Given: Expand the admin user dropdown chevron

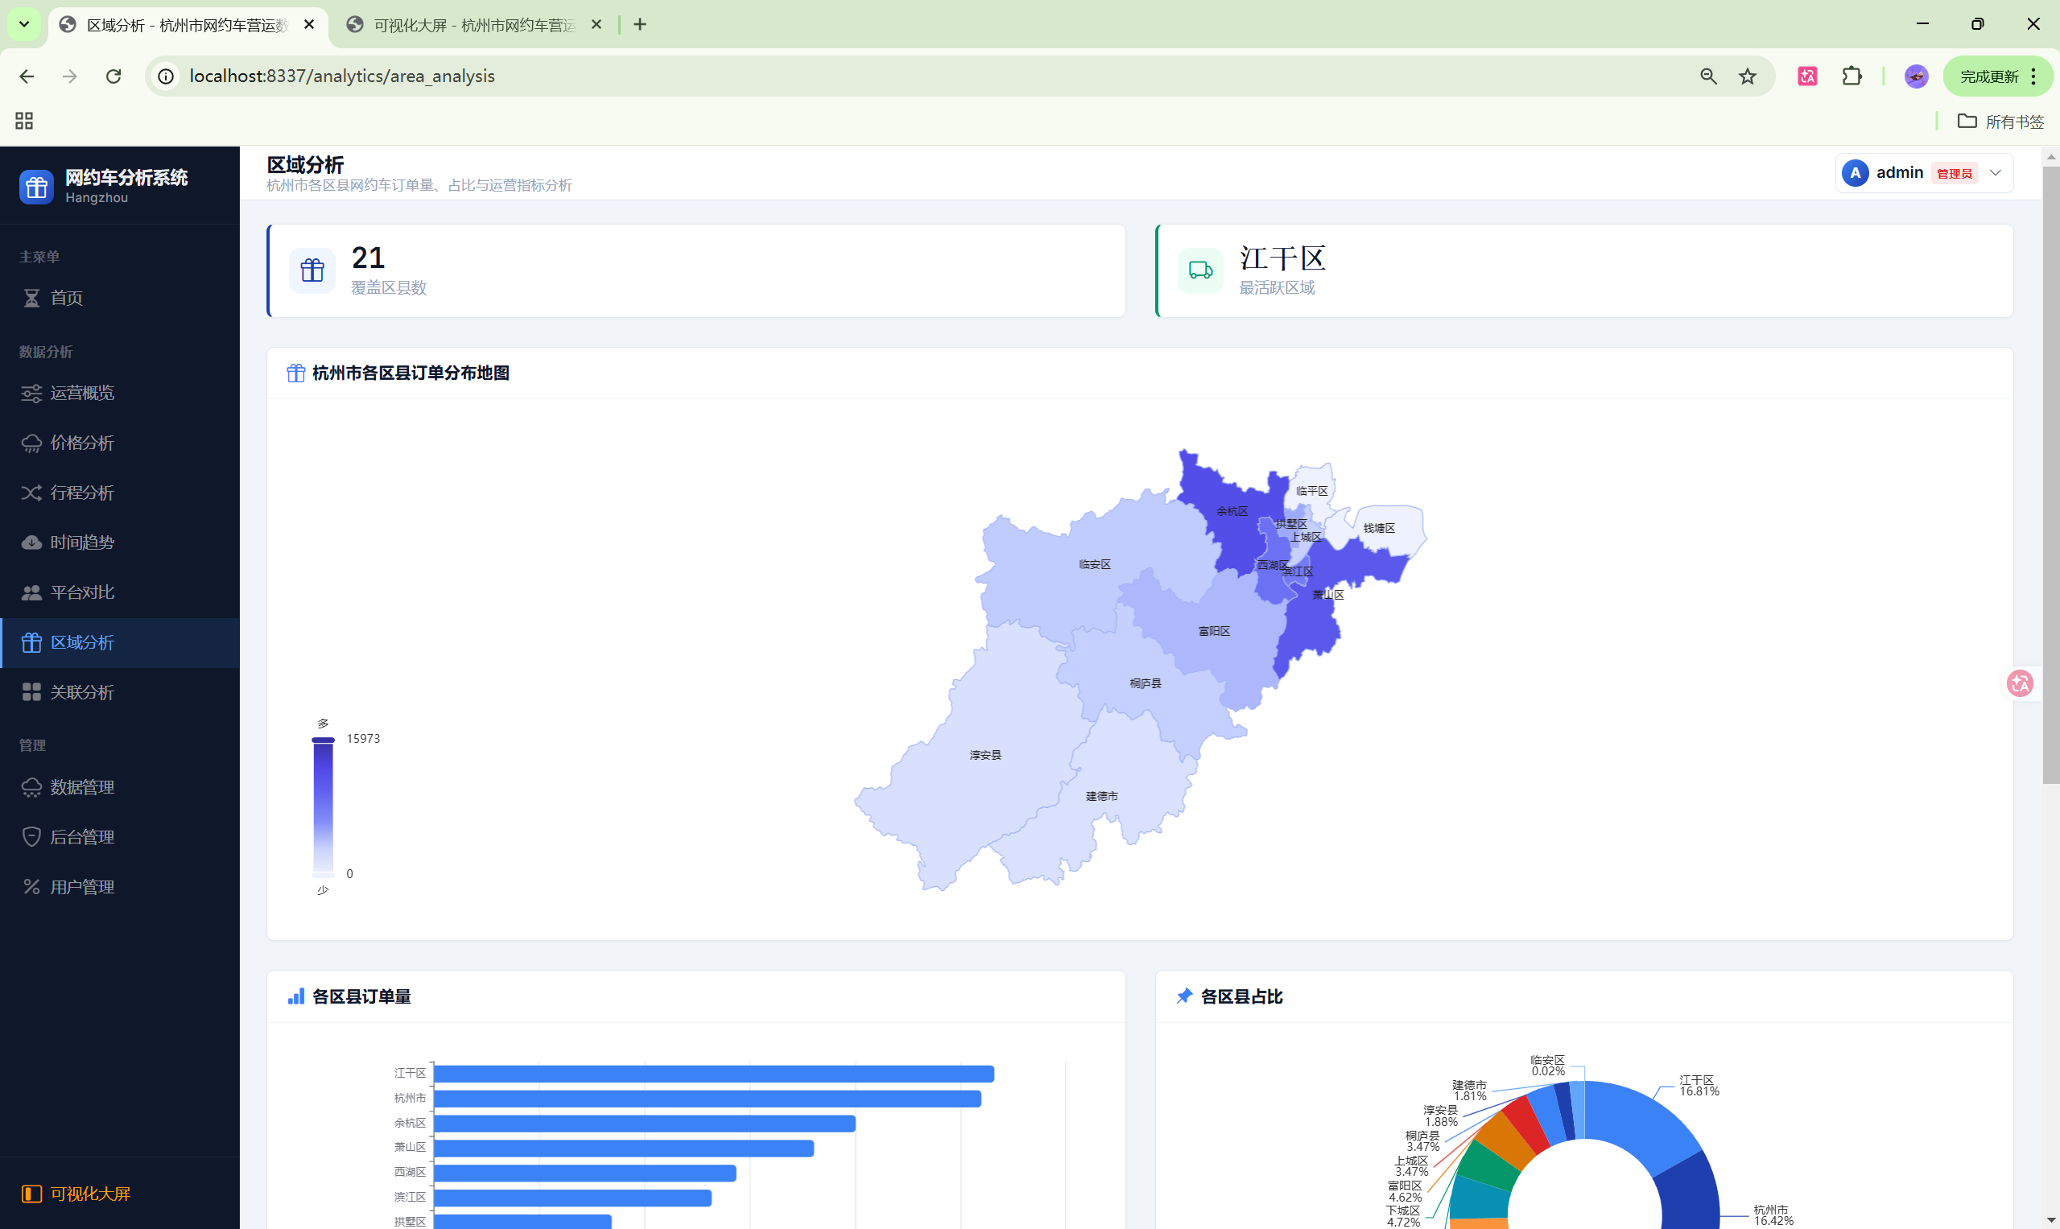Looking at the screenshot, I should pos(1996,173).
